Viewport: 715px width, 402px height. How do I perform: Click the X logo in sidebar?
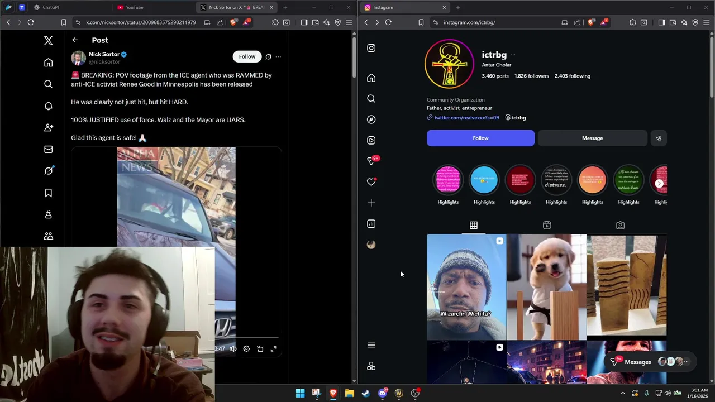click(49, 41)
